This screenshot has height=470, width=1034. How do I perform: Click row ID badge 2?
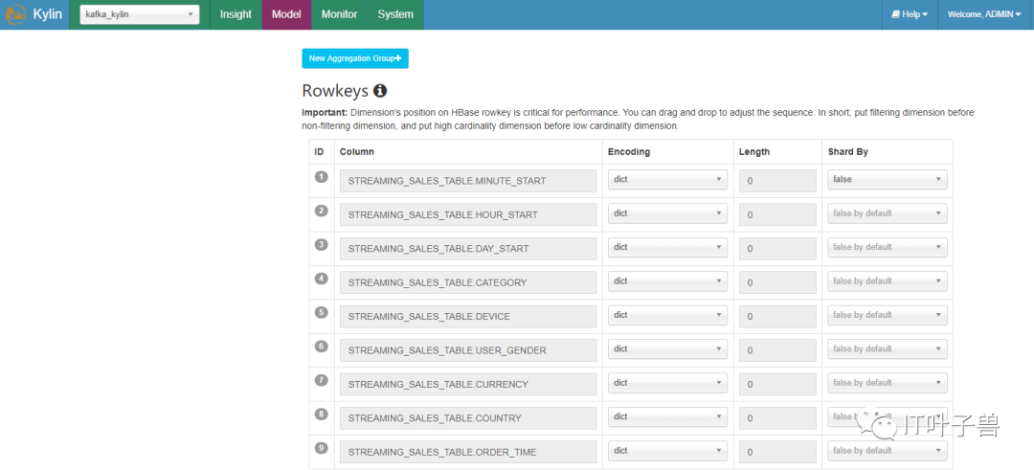pos(321,211)
